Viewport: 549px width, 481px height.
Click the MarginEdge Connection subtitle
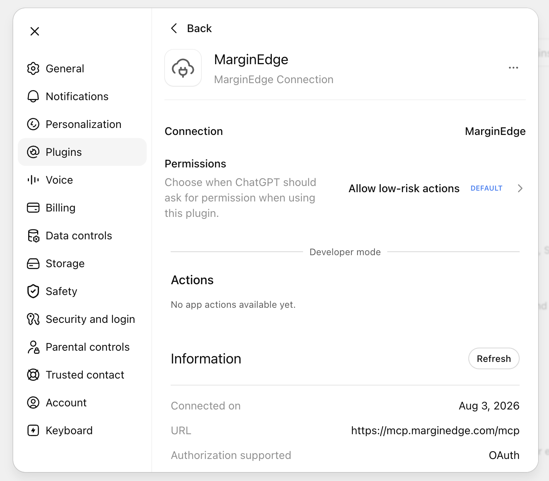point(274,79)
